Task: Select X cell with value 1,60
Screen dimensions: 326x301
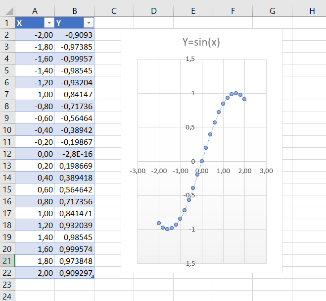Action: pyautogui.click(x=35, y=249)
